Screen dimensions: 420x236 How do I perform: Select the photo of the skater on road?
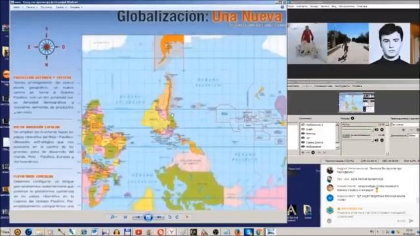coord(348,43)
